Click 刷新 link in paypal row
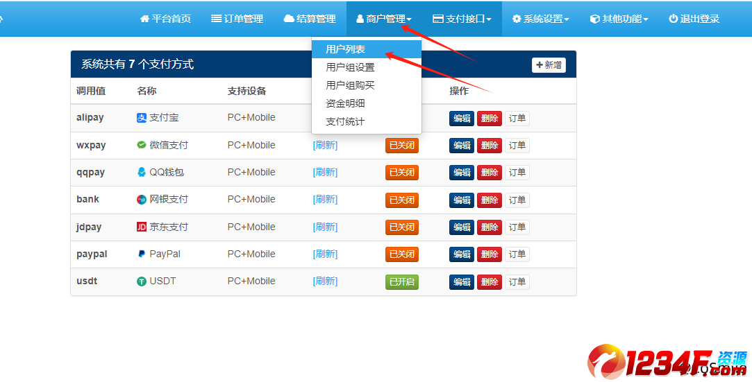 [325, 254]
